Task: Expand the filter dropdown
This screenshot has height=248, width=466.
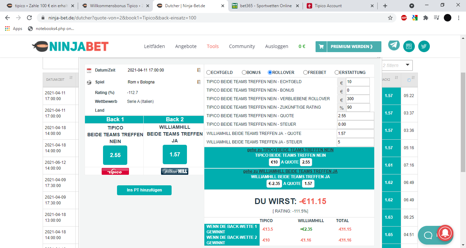Action: point(407,65)
